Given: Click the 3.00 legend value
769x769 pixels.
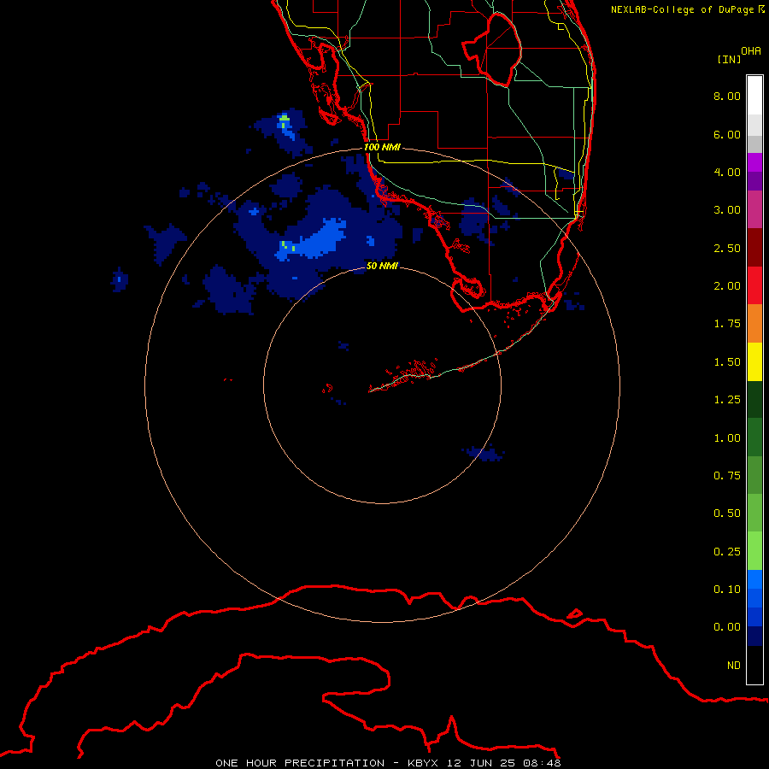Looking at the screenshot, I should coord(727,210).
